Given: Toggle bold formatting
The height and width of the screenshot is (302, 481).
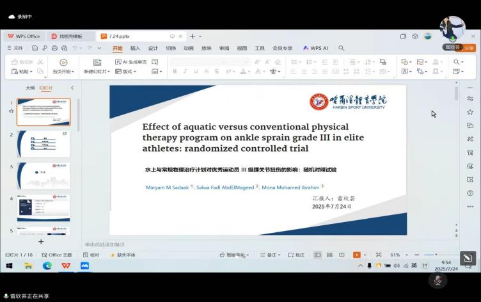Looking at the screenshot, I should (175, 72).
